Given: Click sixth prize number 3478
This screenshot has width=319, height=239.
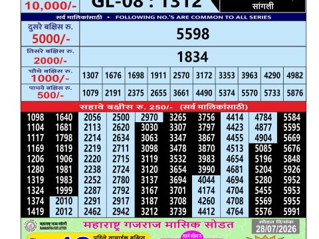Looking at the screenshot, I should [178, 149].
